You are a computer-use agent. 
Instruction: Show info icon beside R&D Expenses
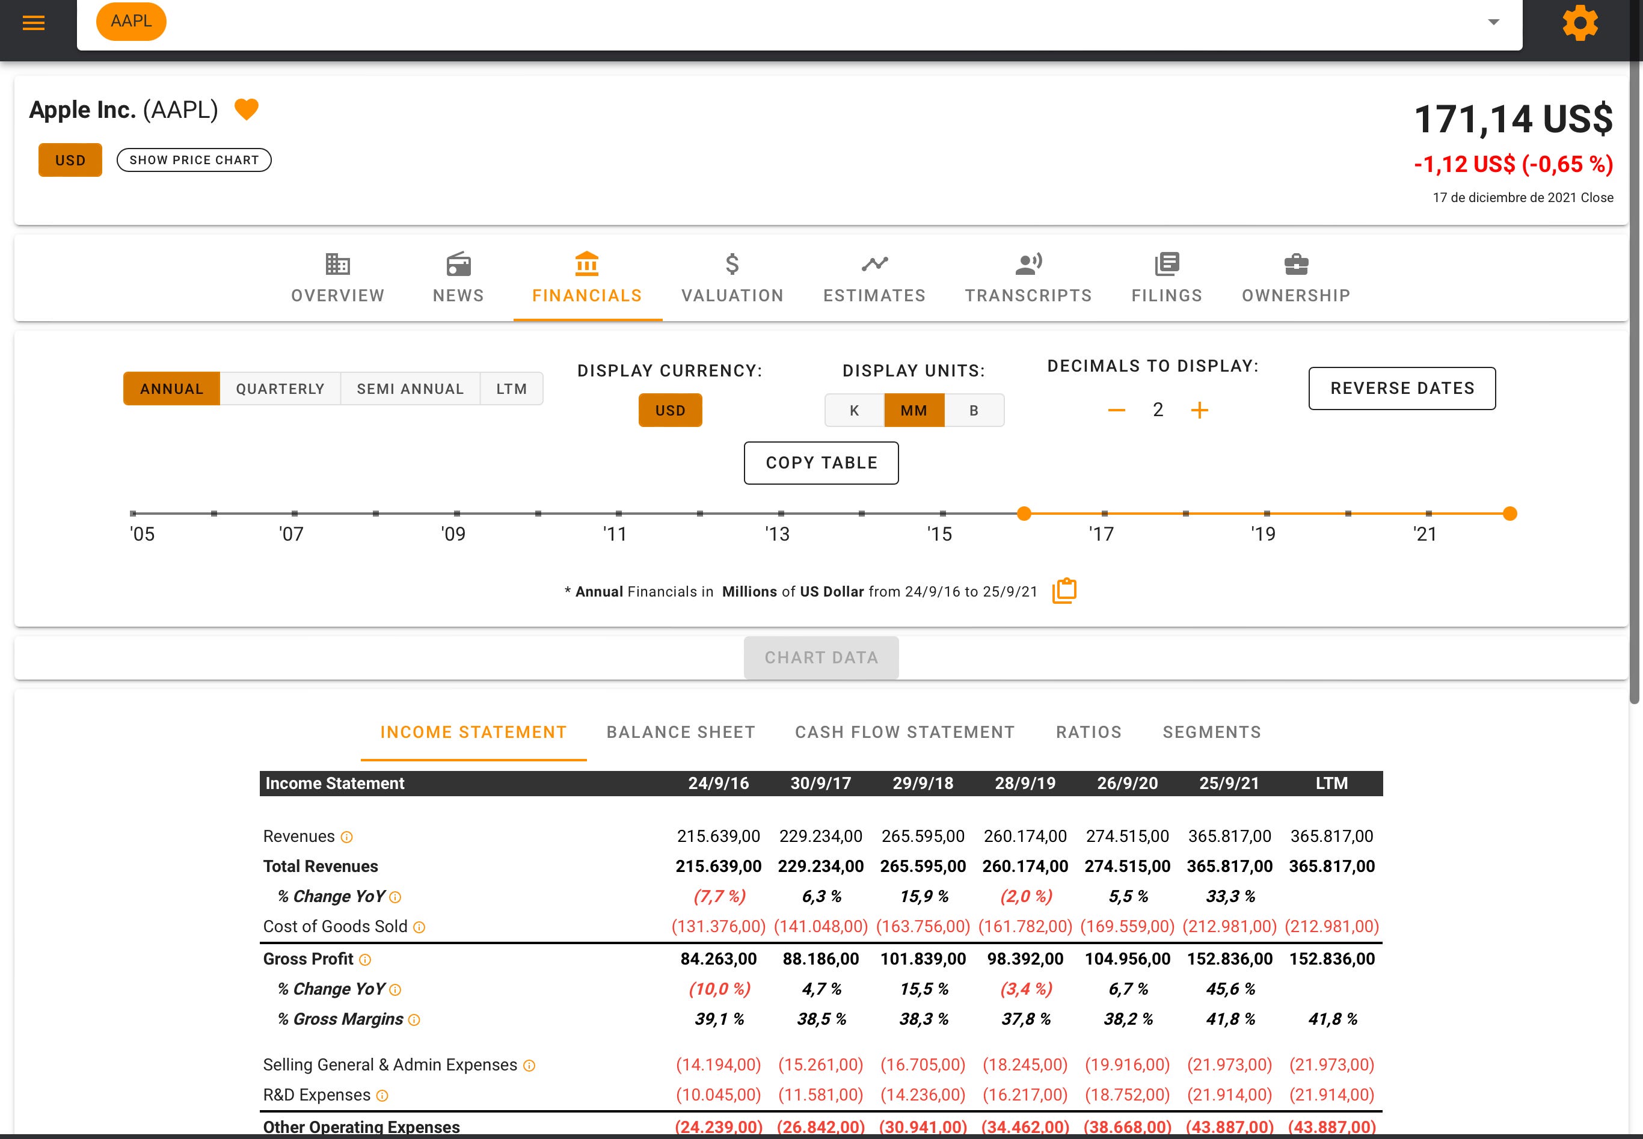tap(382, 1096)
